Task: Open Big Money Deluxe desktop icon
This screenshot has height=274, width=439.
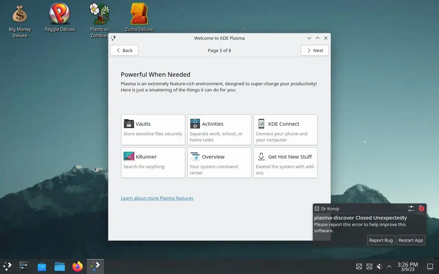Action: tap(20, 21)
